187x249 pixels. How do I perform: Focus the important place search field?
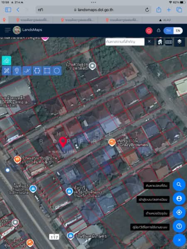(125, 42)
